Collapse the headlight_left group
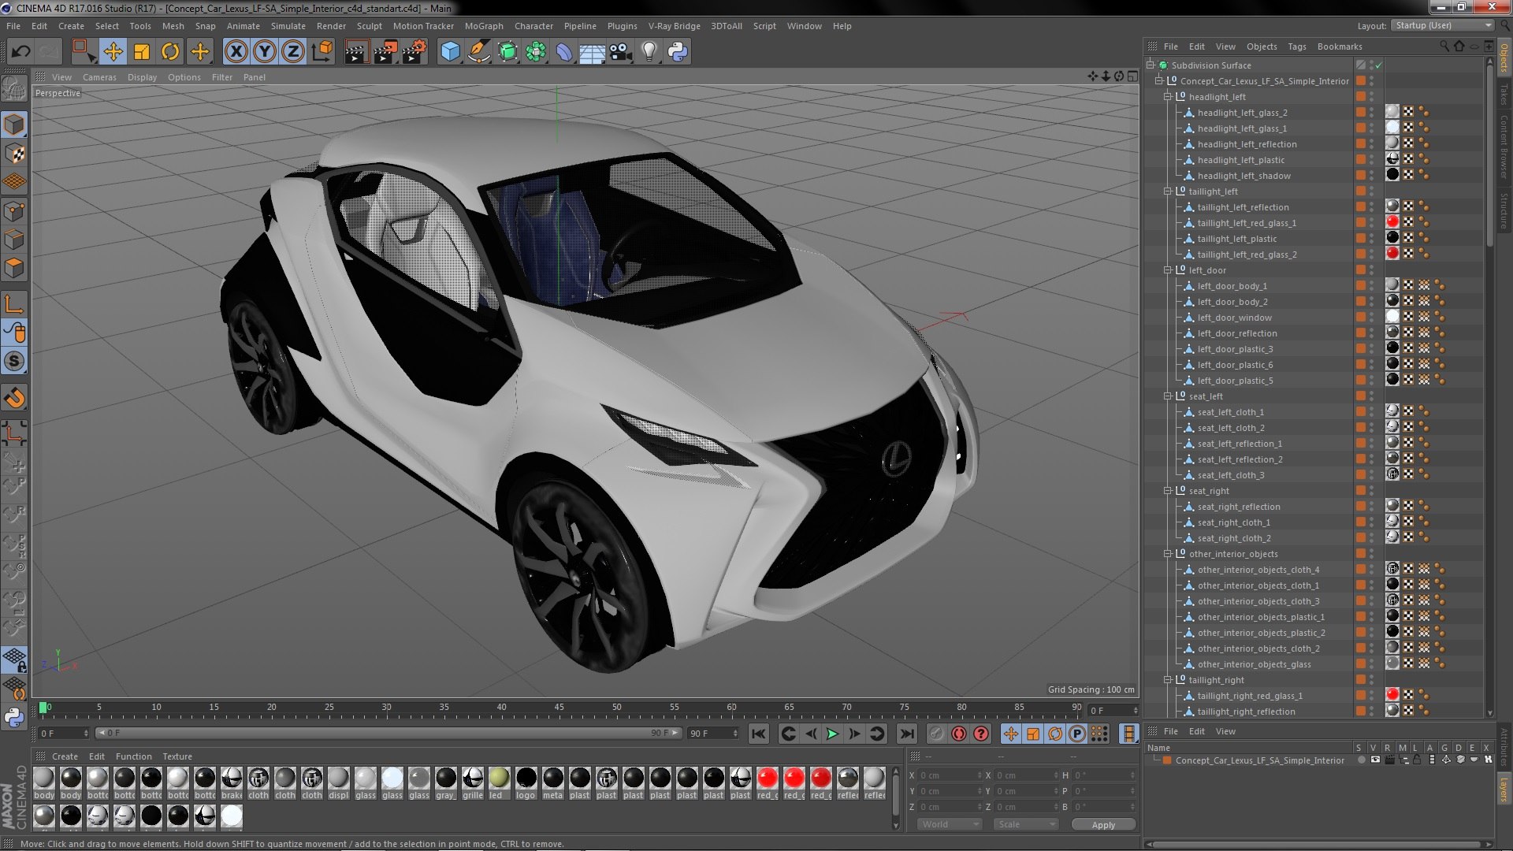 point(1168,97)
